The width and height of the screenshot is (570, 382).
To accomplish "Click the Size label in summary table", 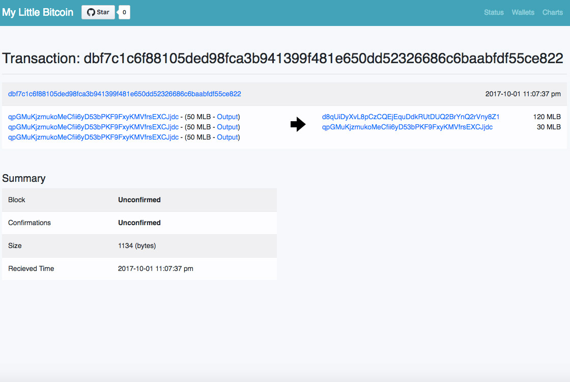I will coord(15,245).
